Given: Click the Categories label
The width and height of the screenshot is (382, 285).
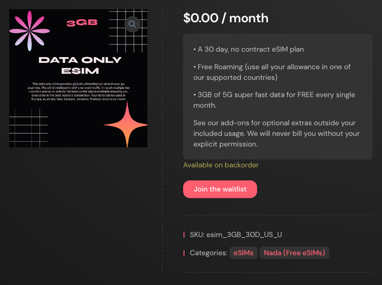Looking at the screenshot, I should (209, 253).
